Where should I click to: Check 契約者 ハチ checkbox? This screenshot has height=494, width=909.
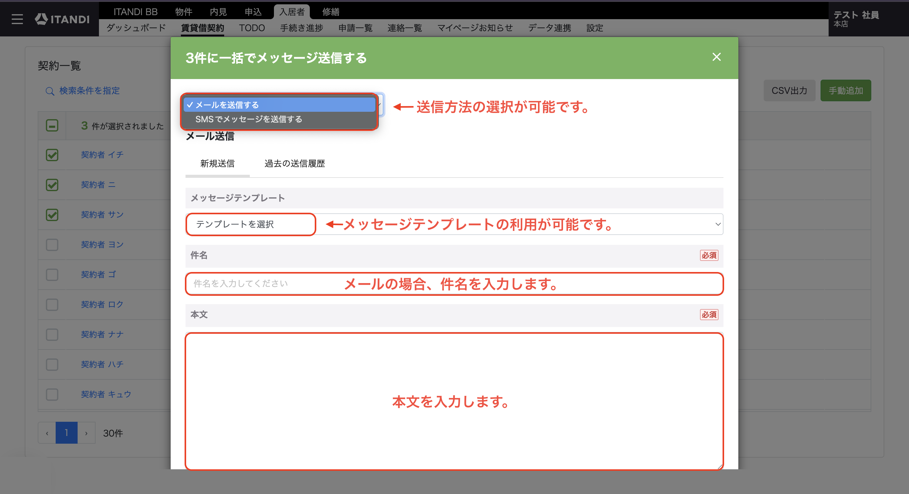tap(52, 364)
